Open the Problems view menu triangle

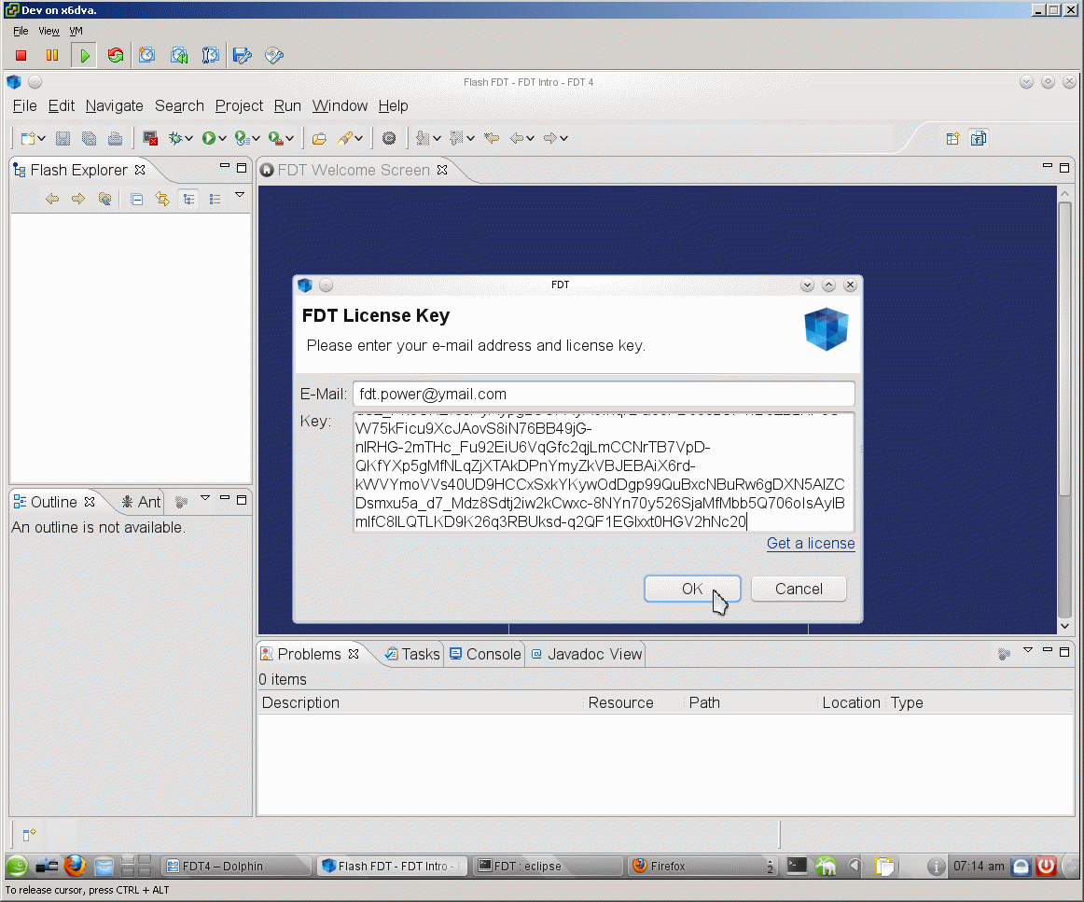pos(1027,650)
